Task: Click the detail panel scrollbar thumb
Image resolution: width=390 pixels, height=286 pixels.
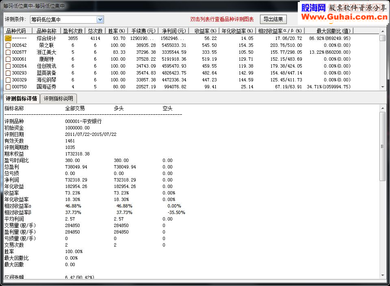Action: coord(383,146)
